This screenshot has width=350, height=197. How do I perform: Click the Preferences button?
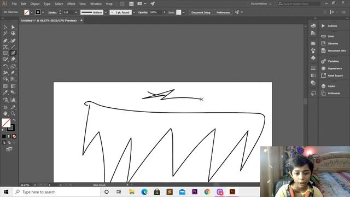click(223, 12)
